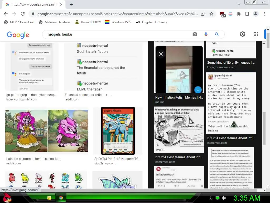Start voice search with the microphone icon
270x203 pixels.
point(206,34)
